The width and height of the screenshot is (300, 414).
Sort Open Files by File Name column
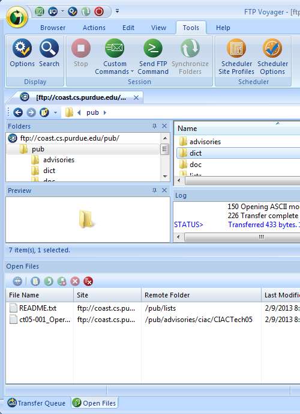click(x=40, y=295)
